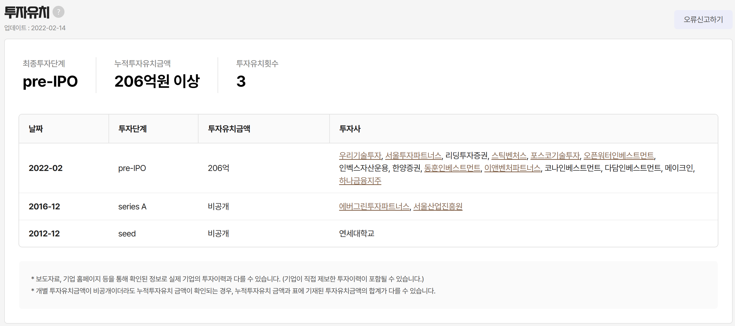Open the 이앤벤처파트너스 investor link
The height and width of the screenshot is (326, 735).
[512, 168]
